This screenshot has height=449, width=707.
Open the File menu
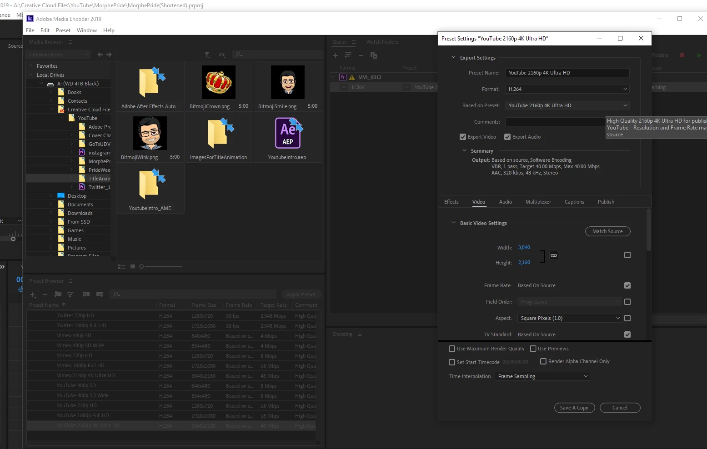pos(30,30)
